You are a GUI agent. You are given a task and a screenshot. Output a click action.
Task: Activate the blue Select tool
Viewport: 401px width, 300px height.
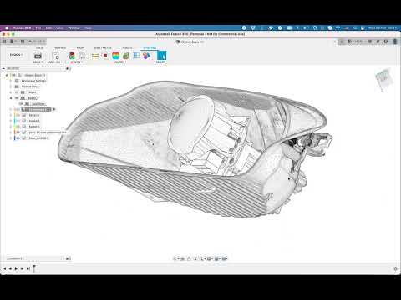pyautogui.click(x=162, y=56)
